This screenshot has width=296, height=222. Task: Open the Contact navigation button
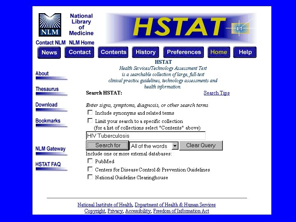tap(79, 52)
